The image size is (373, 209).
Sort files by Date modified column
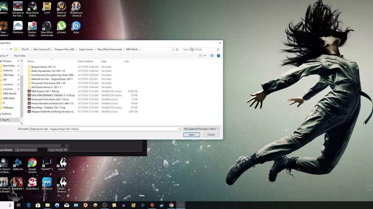coord(88,61)
